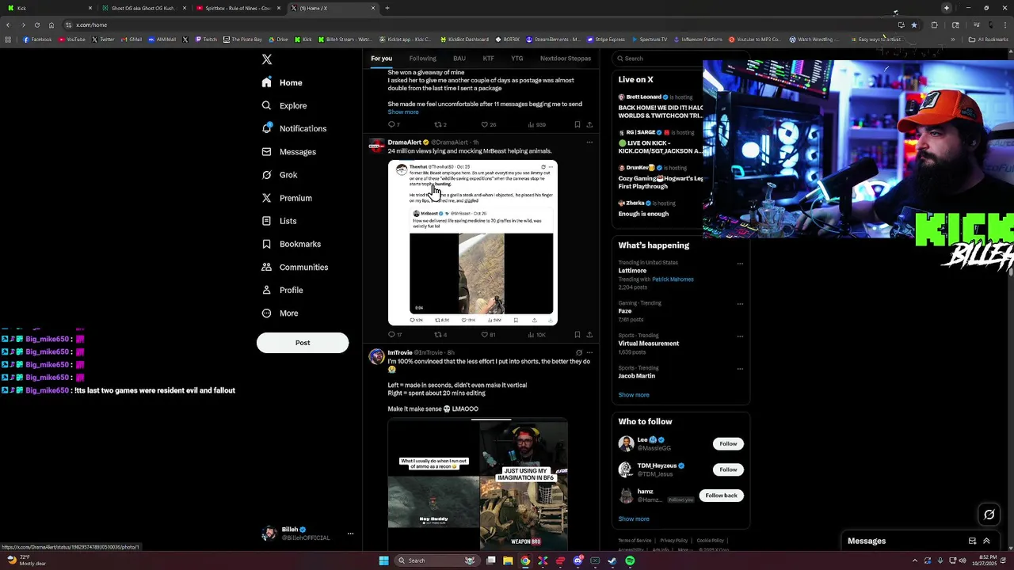1014x570 pixels.
Task: Click the Patrick Mahomes link
Action: 673,279
